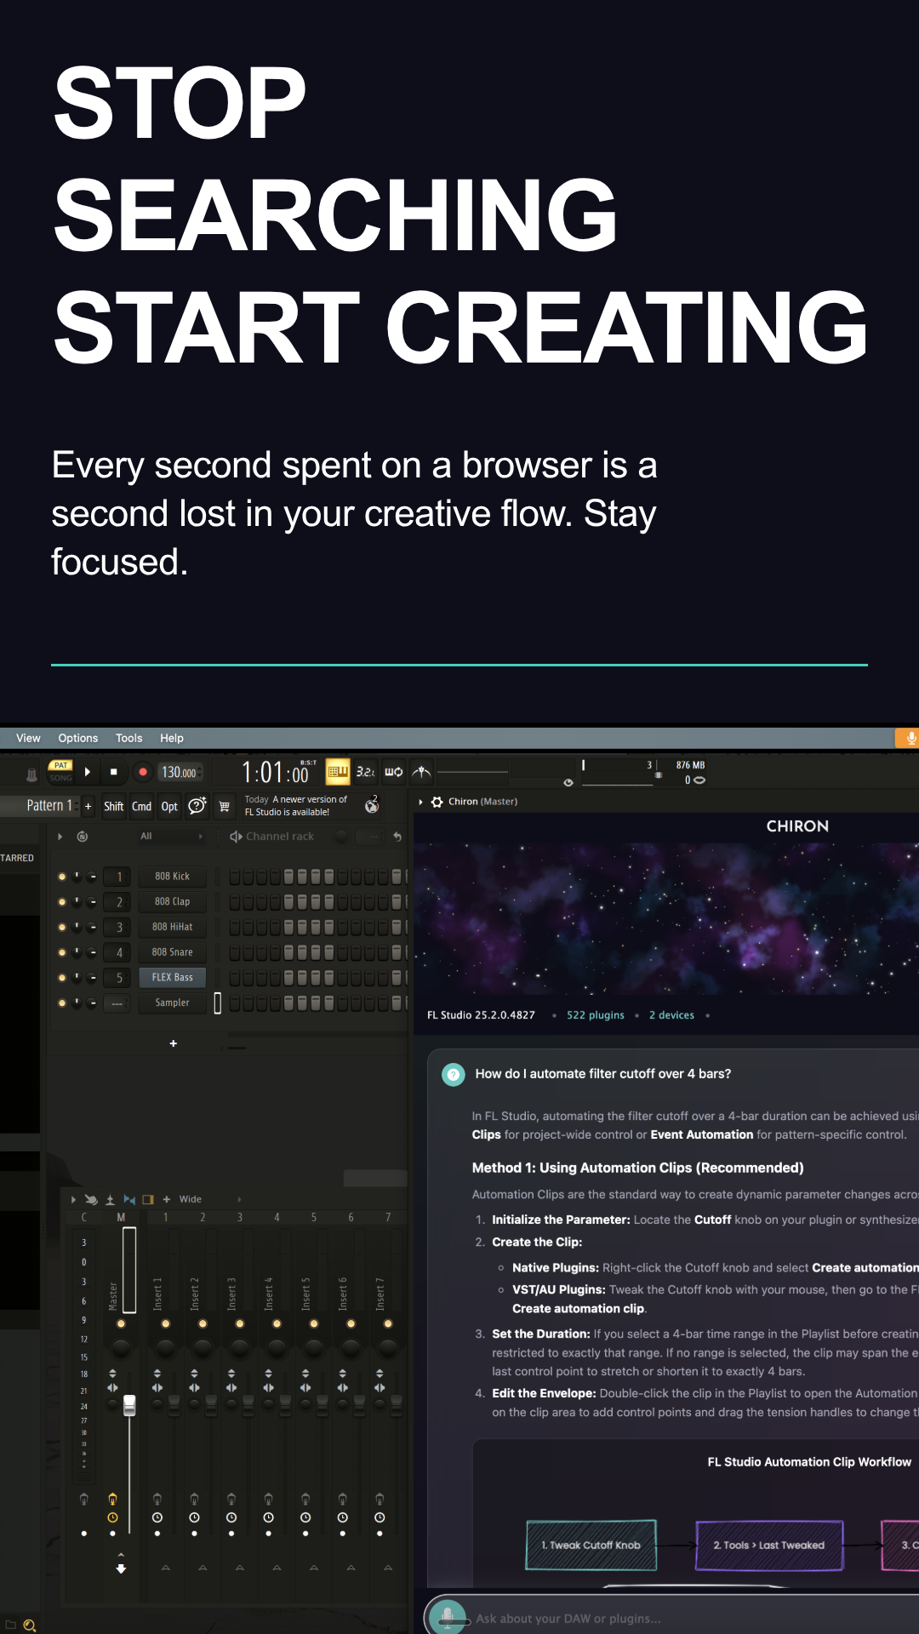Toggle the loop recording icon

(393, 771)
